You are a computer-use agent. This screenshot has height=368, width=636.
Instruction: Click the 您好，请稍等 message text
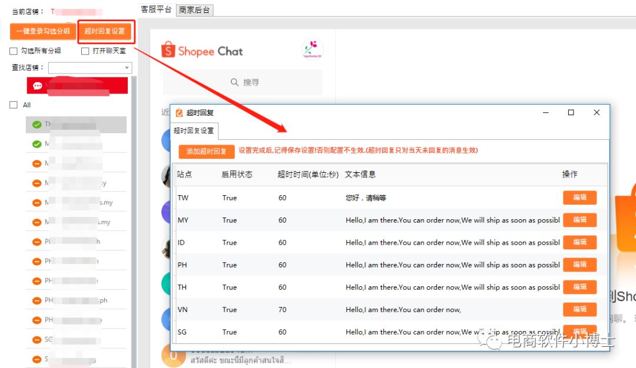[x=366, y=198]
